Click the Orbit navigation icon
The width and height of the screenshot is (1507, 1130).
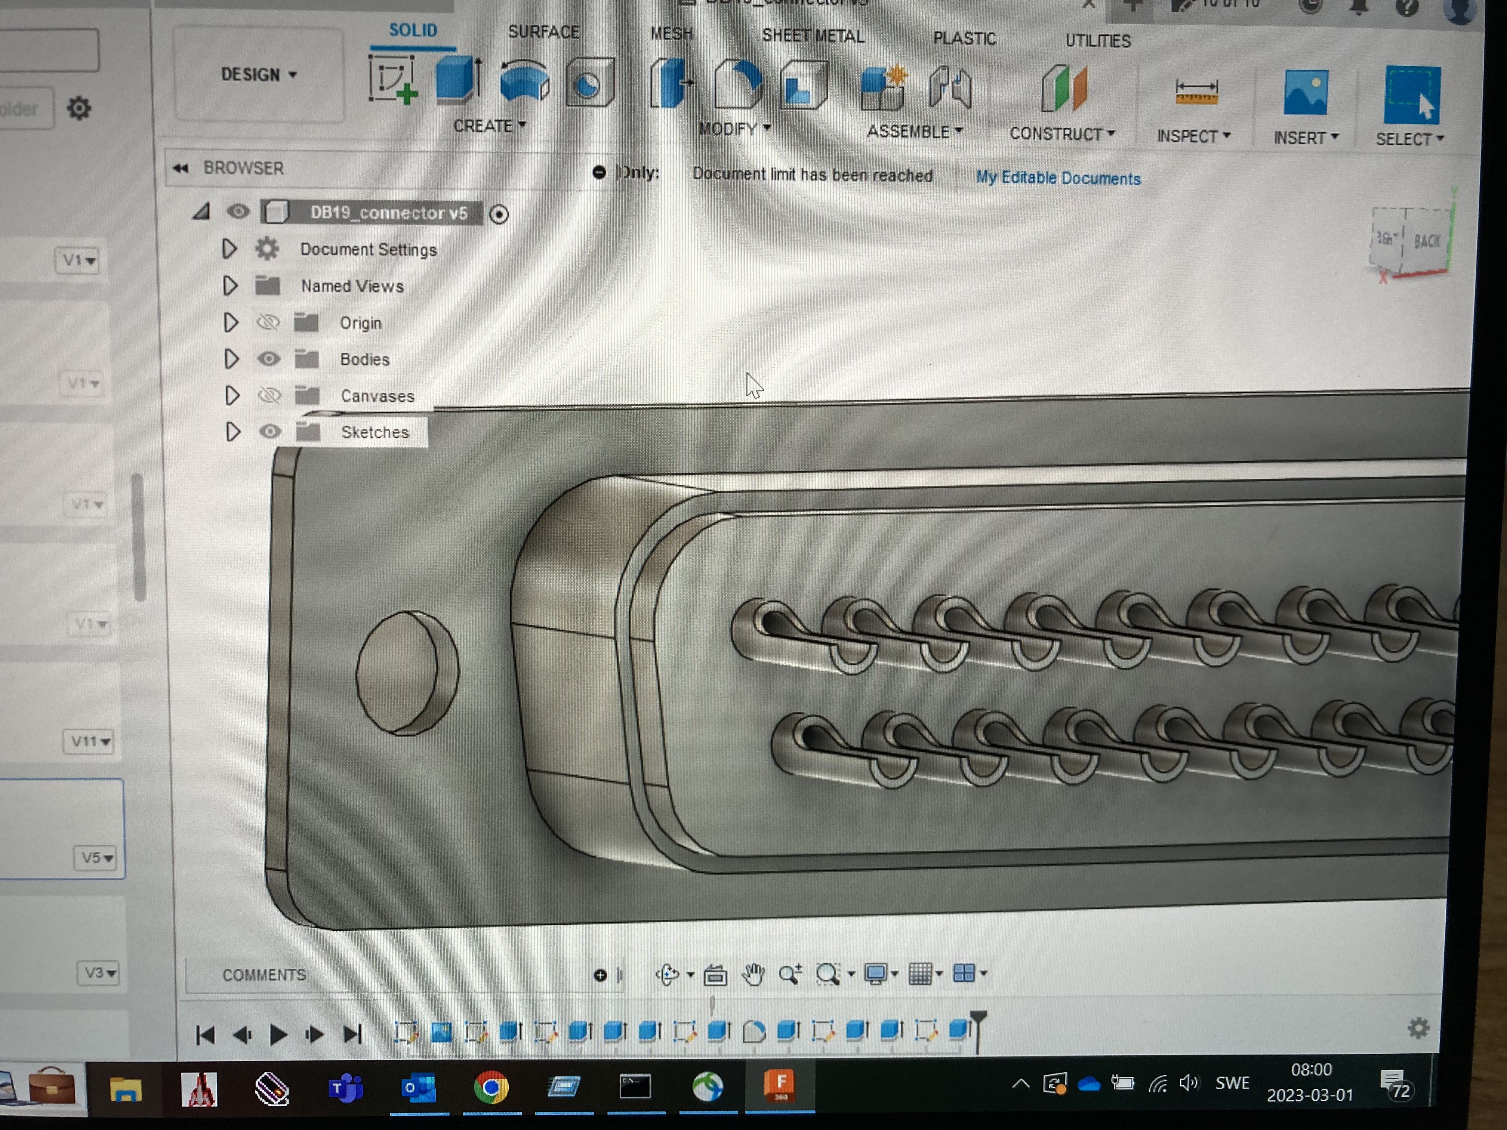point(667,975)
